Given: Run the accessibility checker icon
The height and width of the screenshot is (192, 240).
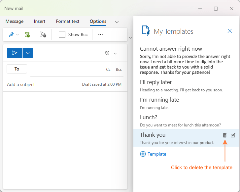Looking at the screenshot, I should pos(27,34).
